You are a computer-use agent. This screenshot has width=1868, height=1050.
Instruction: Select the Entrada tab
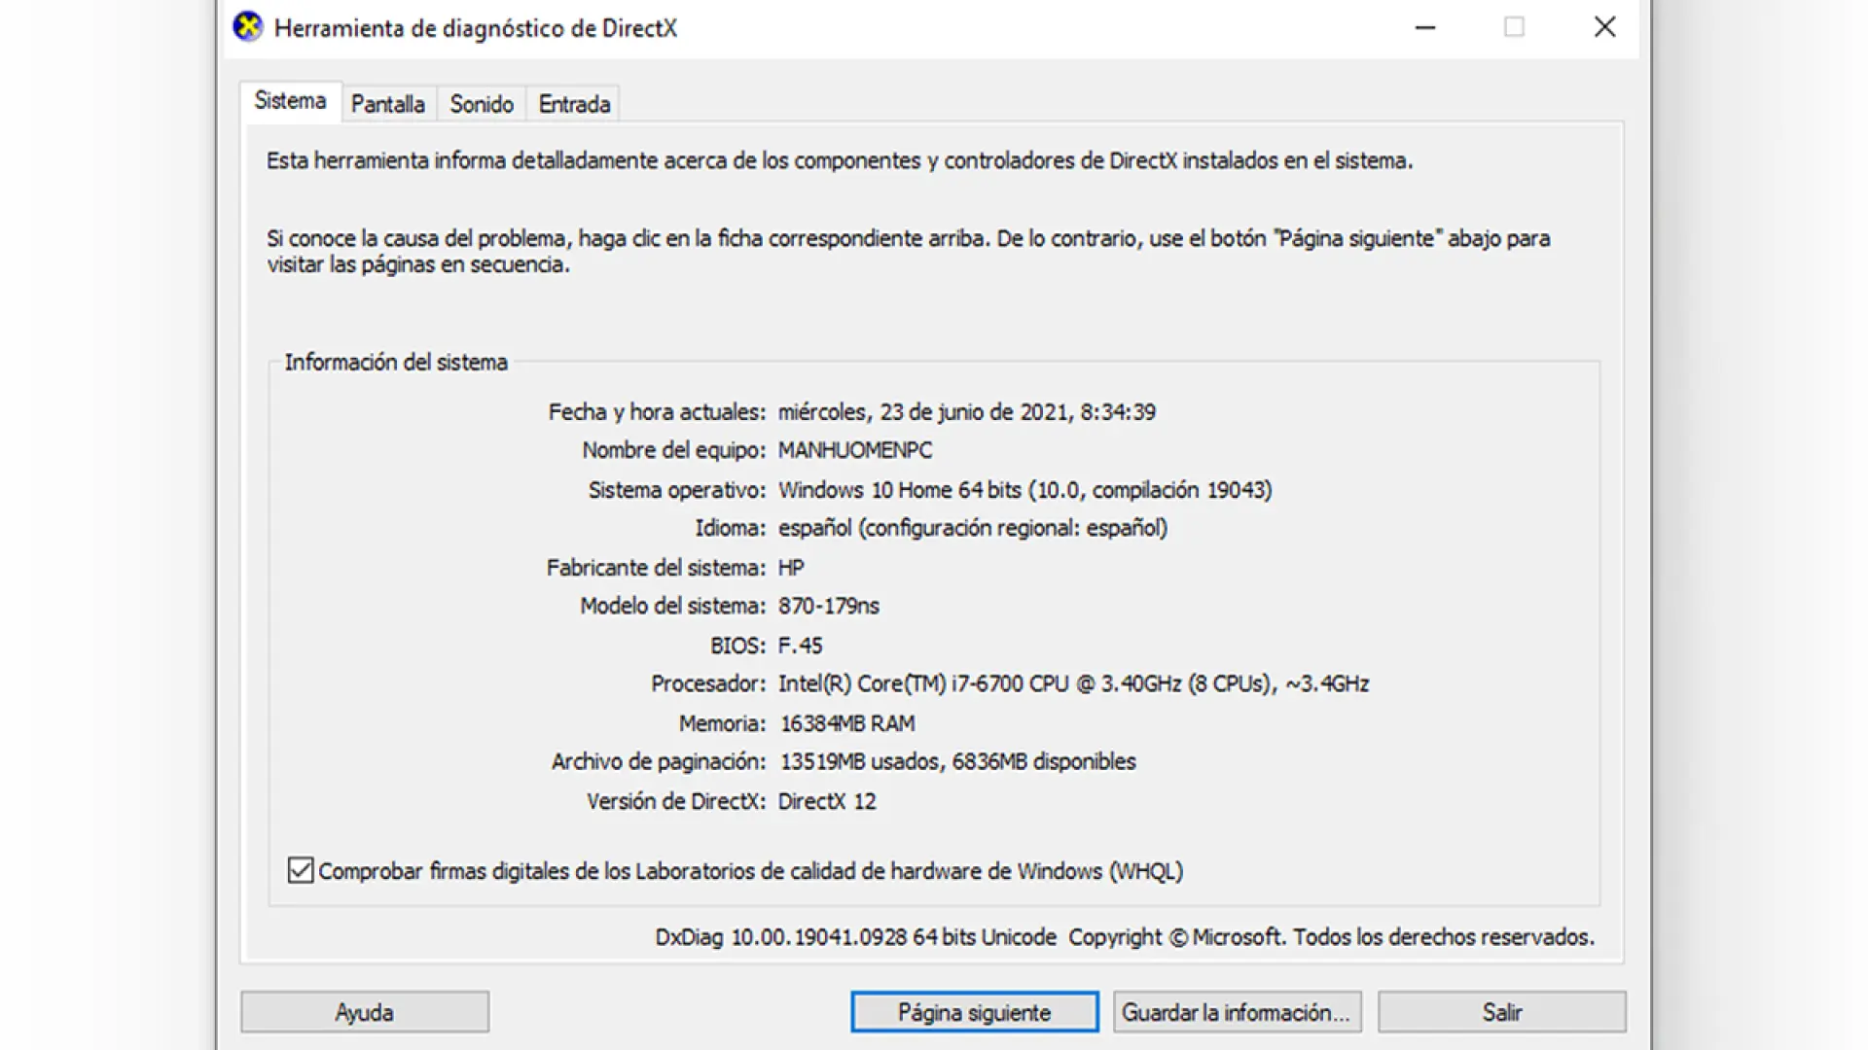(x=574, y=104)
